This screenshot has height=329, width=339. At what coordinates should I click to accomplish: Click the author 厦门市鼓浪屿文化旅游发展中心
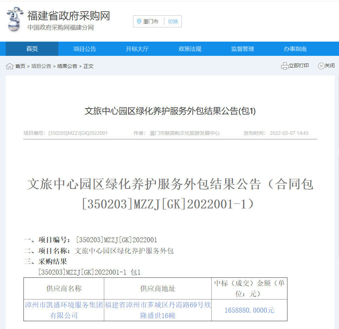click(x=185, y=133)
